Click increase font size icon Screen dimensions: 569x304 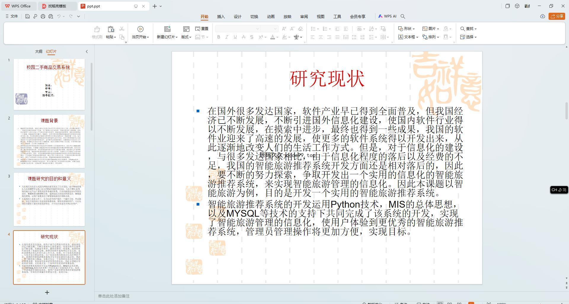click(284, 29)
